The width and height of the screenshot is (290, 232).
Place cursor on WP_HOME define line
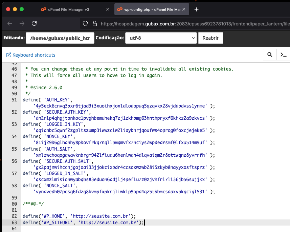pos(79,216)
